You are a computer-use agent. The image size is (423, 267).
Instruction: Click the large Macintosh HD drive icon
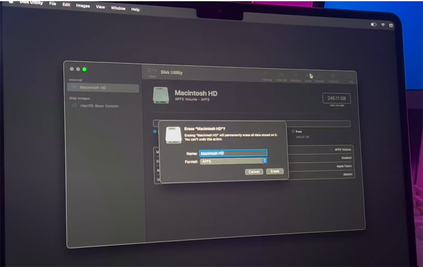pyautogui.click(x=161, y=95)
